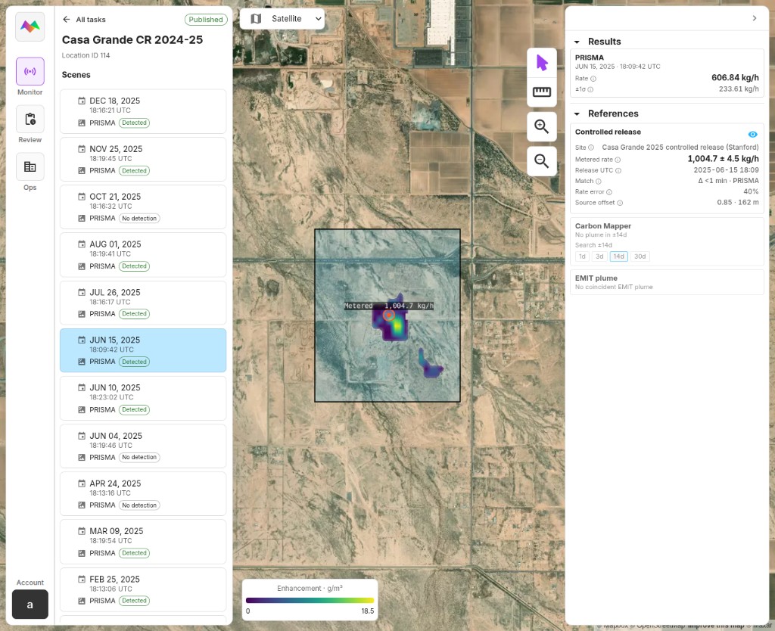Image resolution: width=775 pixels, height=631 pixels.
Task: Collapse the right panel chevron
Action: pyautogui.click(x=755, y=18)
